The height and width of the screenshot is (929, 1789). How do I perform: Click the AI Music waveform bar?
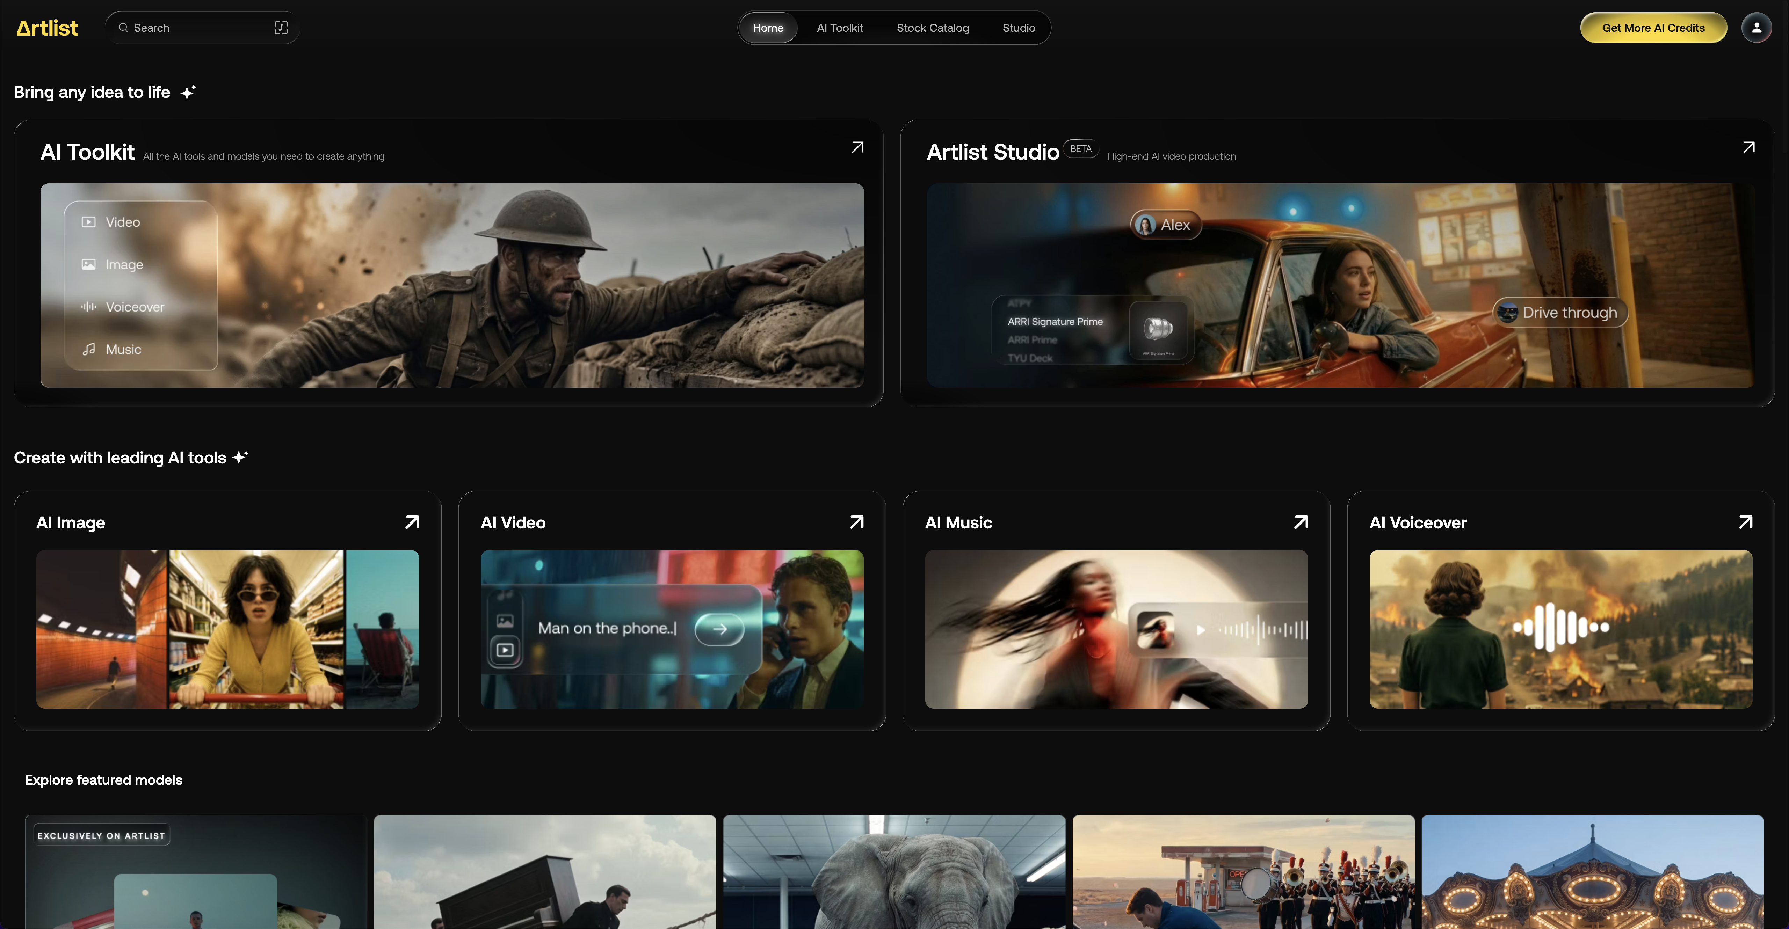1264,630
